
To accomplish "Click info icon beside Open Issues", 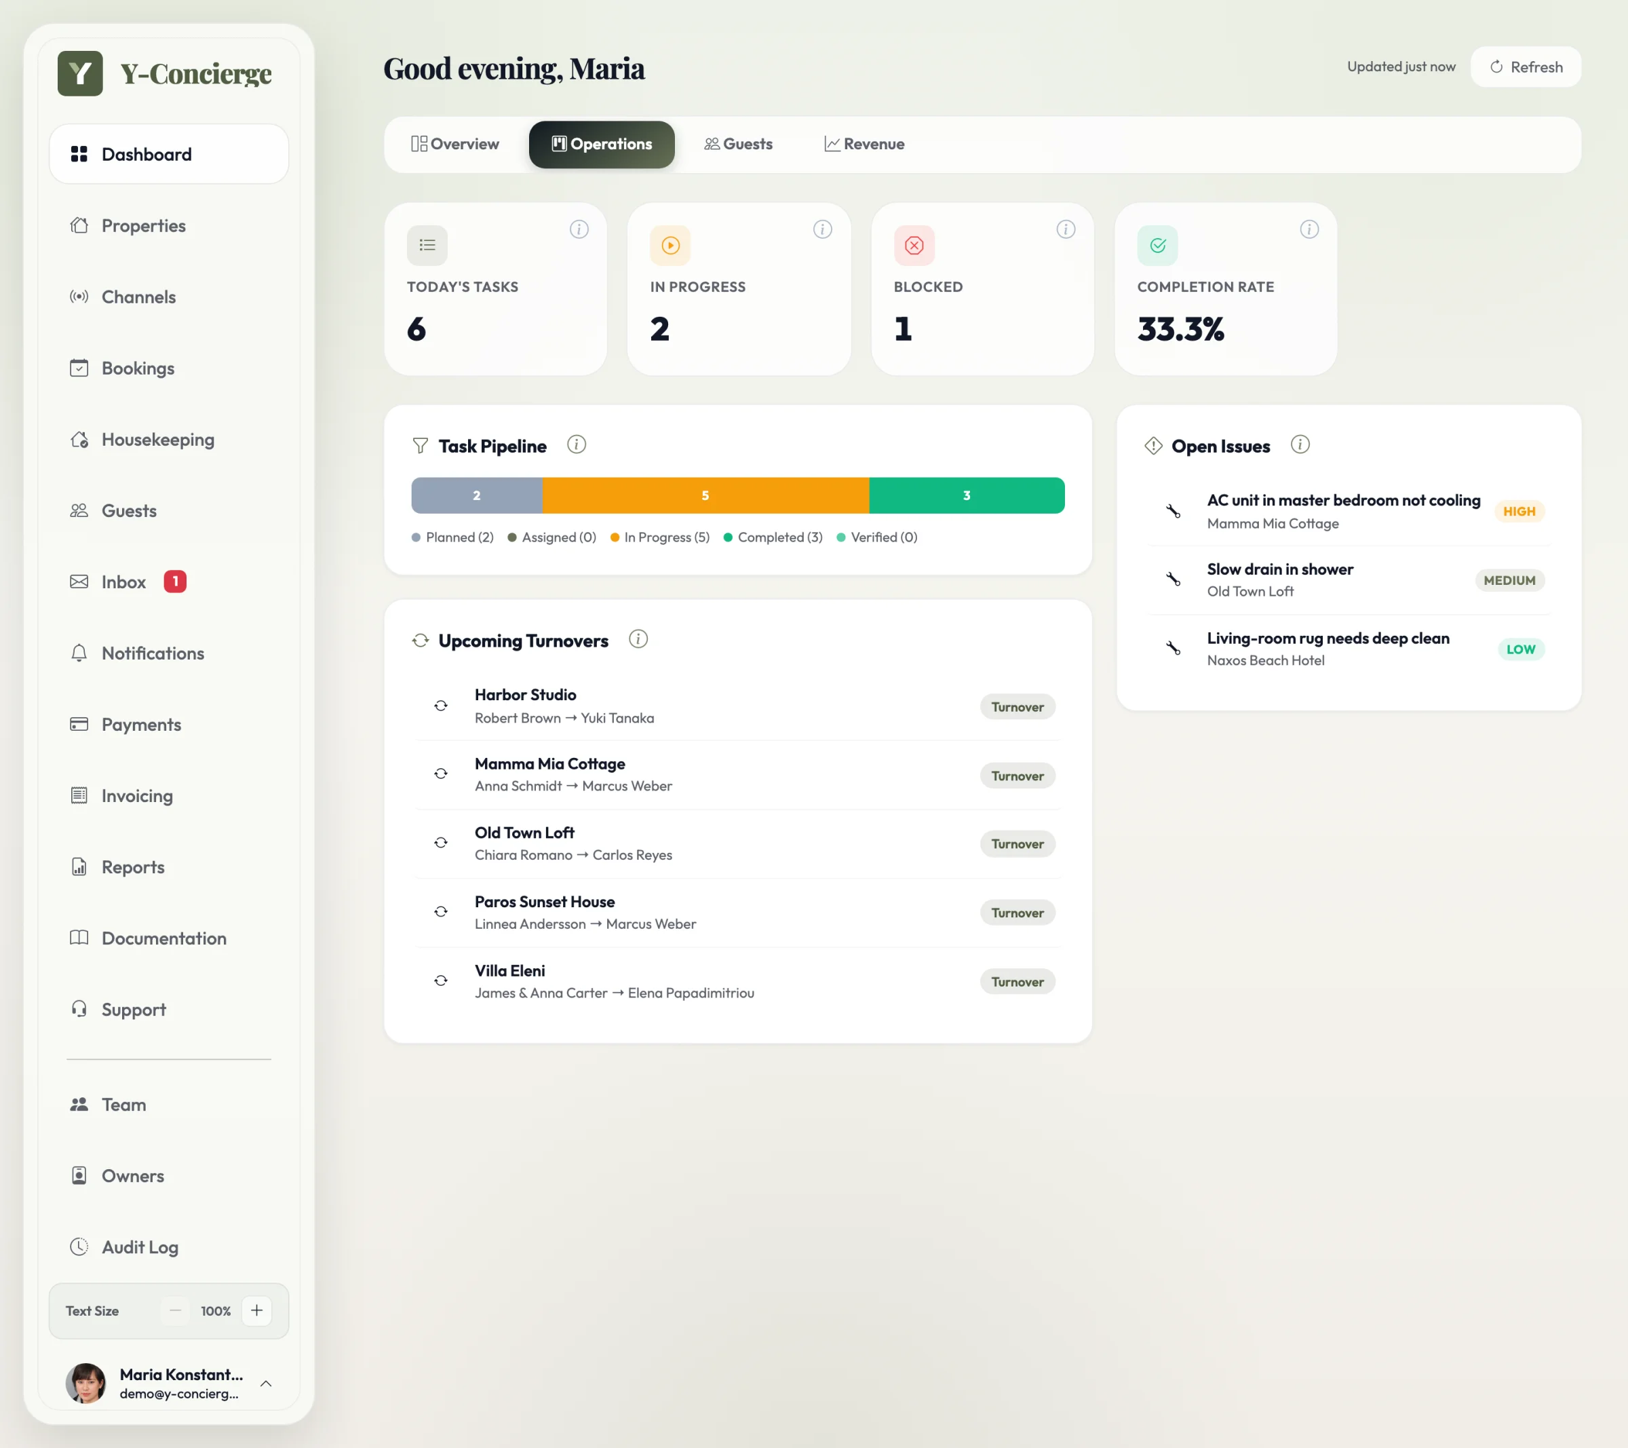I will pyautogui.click(x=1300, y=444).
